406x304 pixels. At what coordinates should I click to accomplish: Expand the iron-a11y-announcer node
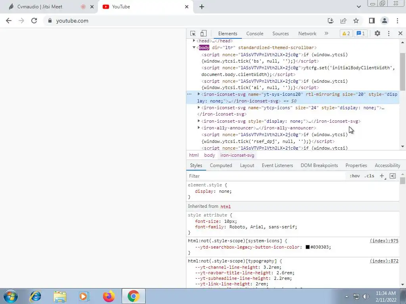[199, 128]
